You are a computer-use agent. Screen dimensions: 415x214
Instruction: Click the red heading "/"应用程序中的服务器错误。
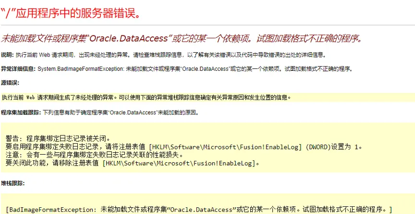71,13
